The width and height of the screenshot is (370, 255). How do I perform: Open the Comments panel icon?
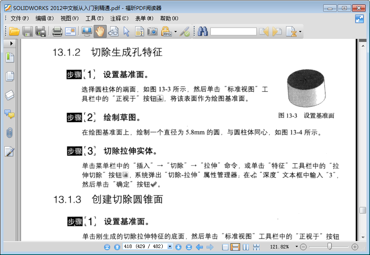(x=10, y=114)
